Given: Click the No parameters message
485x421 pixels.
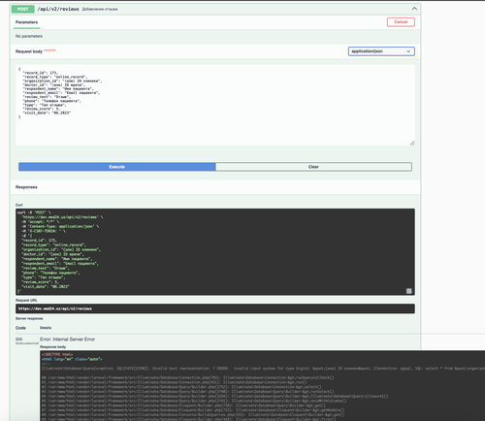Looking at the screenshot, I should pos(29,36).
